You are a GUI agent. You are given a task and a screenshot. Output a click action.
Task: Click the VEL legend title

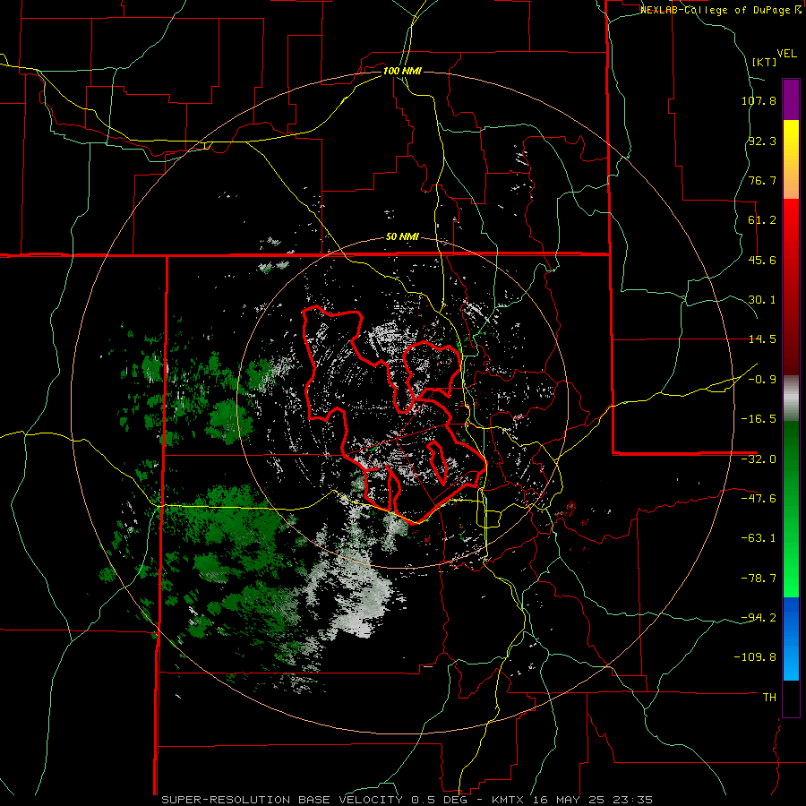coord(787,54)
